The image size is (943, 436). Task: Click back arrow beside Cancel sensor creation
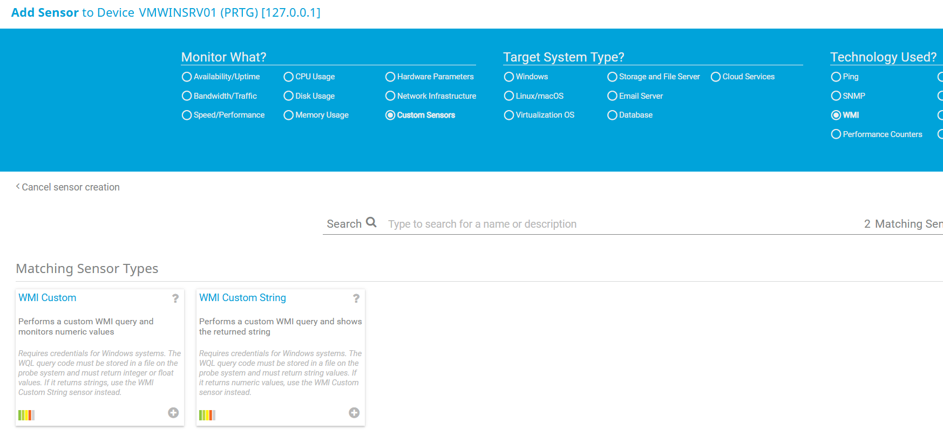pyautogui.click(x=18, y=187)
